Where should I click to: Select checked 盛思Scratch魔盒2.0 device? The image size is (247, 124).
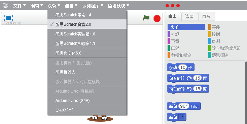(x=87, y=24)
